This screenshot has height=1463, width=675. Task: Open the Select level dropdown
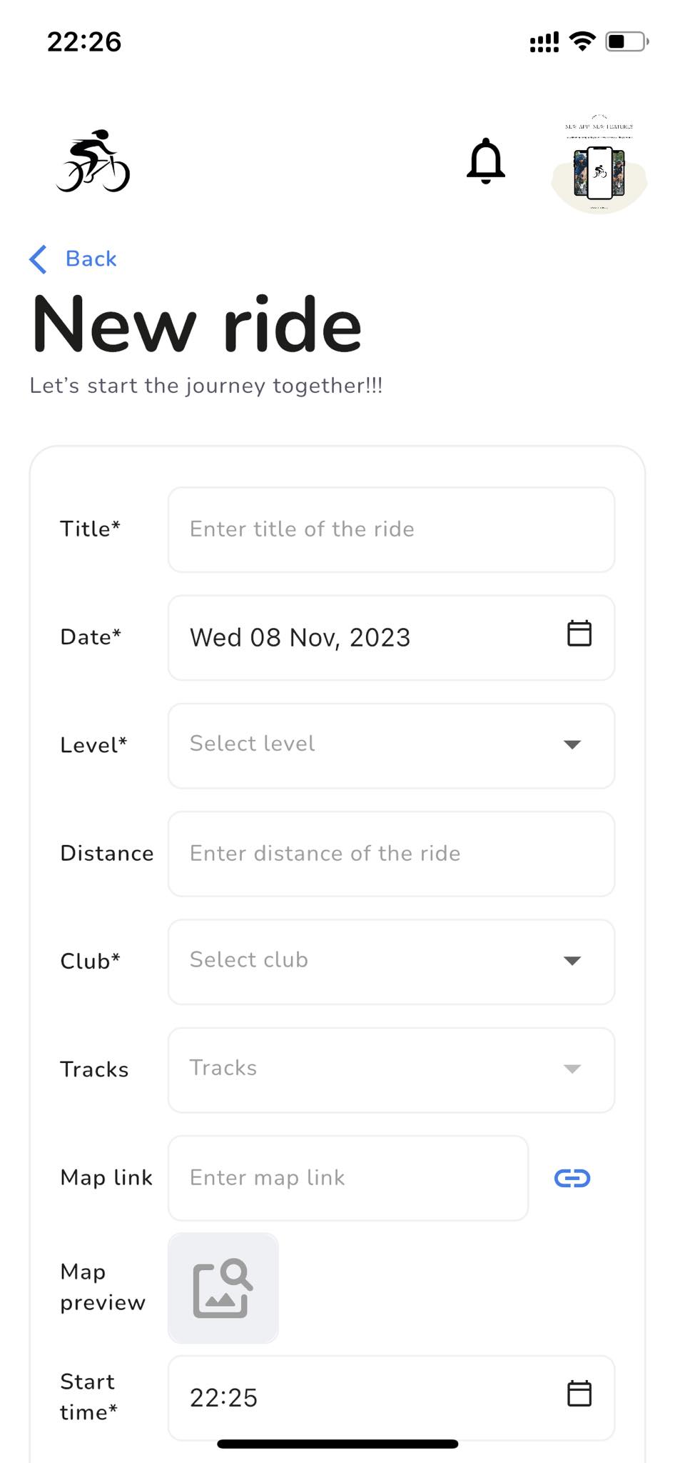tap(390, 745)
